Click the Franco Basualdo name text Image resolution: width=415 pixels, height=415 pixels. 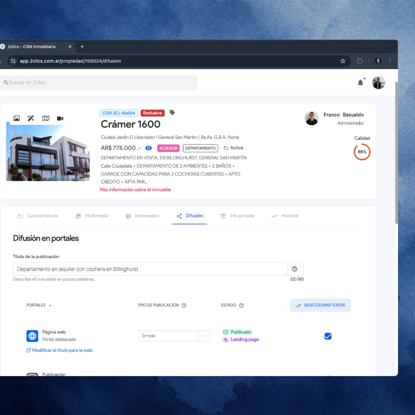click(344, 115)
